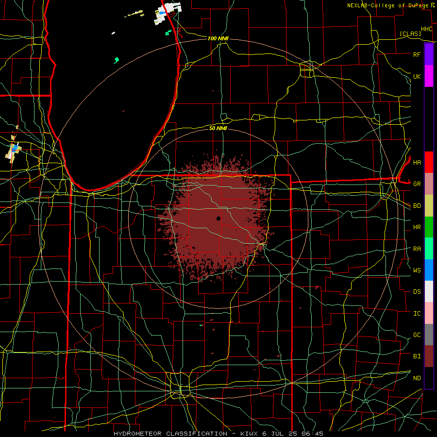437x437 pixels.
Task: Click the UK magenta legend swatch
Action: point(429,76)
